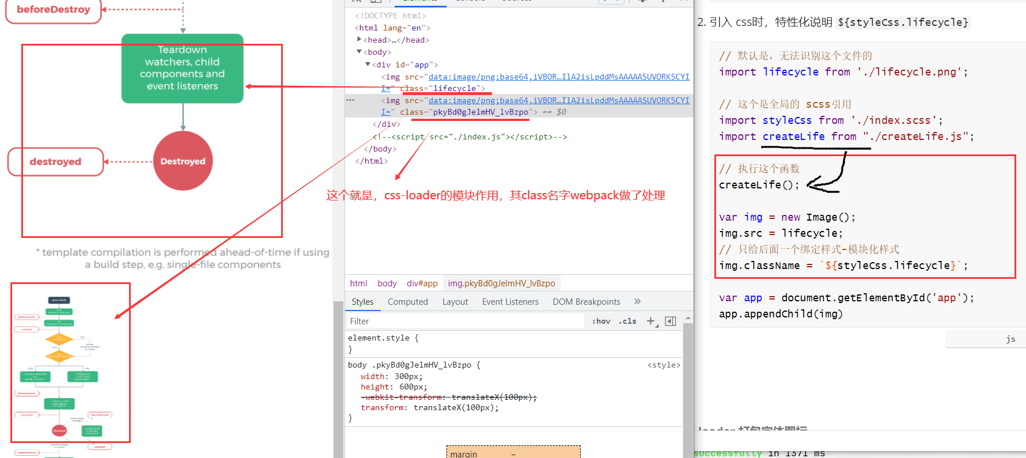Toggle the :hov element state button

click(601, 321)
